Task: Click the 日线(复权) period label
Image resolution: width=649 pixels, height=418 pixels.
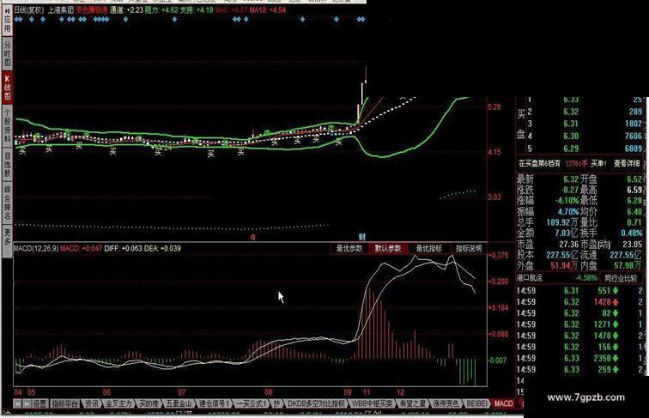Action: (x=29, y=10)
